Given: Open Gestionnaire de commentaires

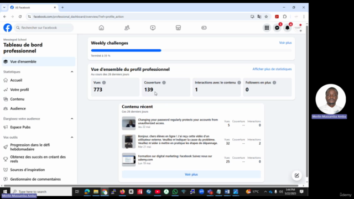Looking at the screenshot, I should click(35, 179).
